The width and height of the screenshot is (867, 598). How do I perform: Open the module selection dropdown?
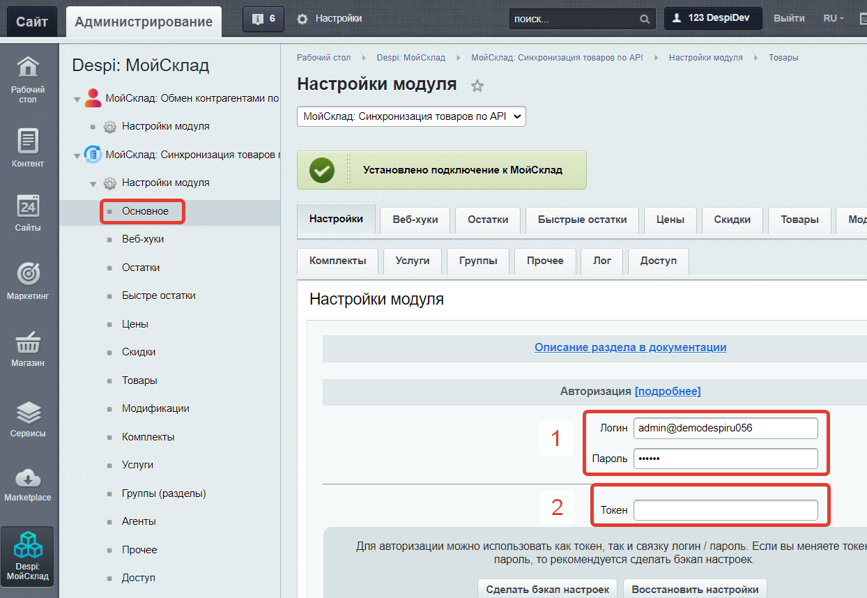pyautogui.click(x=412, y=116)
